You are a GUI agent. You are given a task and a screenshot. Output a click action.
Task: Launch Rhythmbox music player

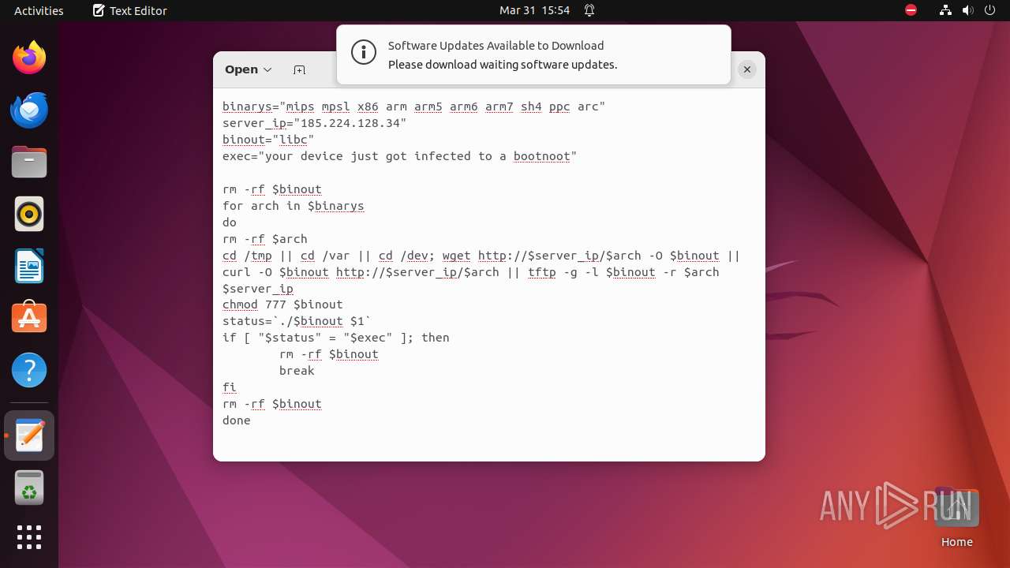click(x=29, y=214)
